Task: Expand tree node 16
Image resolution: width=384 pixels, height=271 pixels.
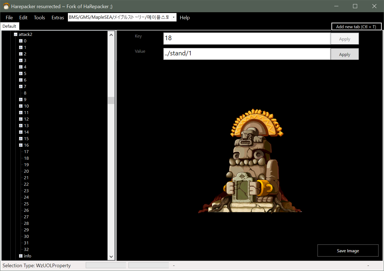Action: tap(21, 145)
